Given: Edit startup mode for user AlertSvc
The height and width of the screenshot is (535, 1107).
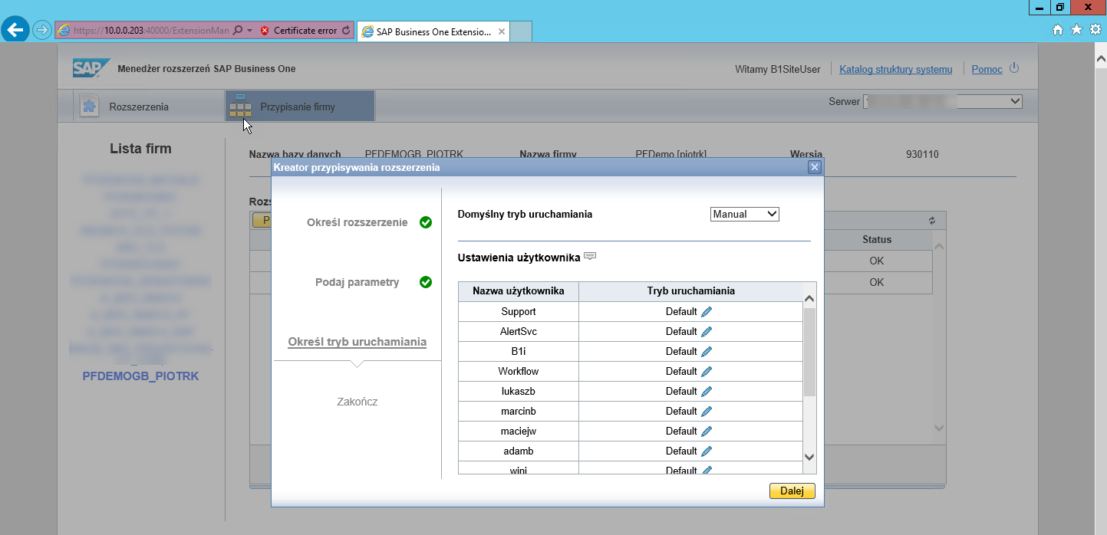Looking at the screenshot, I should [707, 332].
